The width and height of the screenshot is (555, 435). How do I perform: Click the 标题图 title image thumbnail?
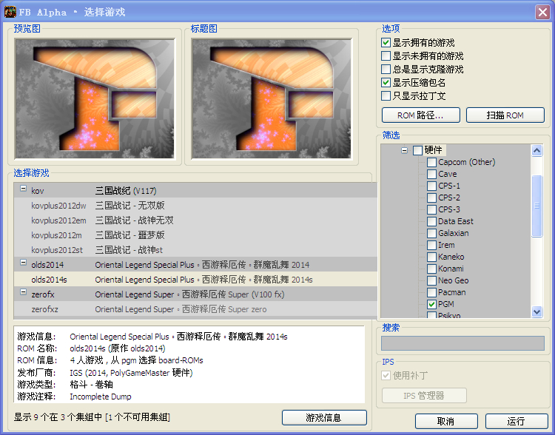point(272,98)
